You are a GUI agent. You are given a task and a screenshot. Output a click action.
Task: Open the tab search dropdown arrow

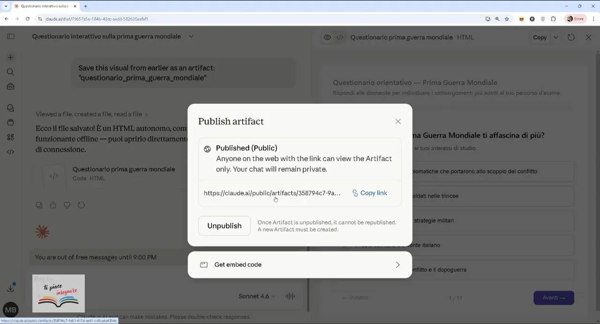click(5, 6)
